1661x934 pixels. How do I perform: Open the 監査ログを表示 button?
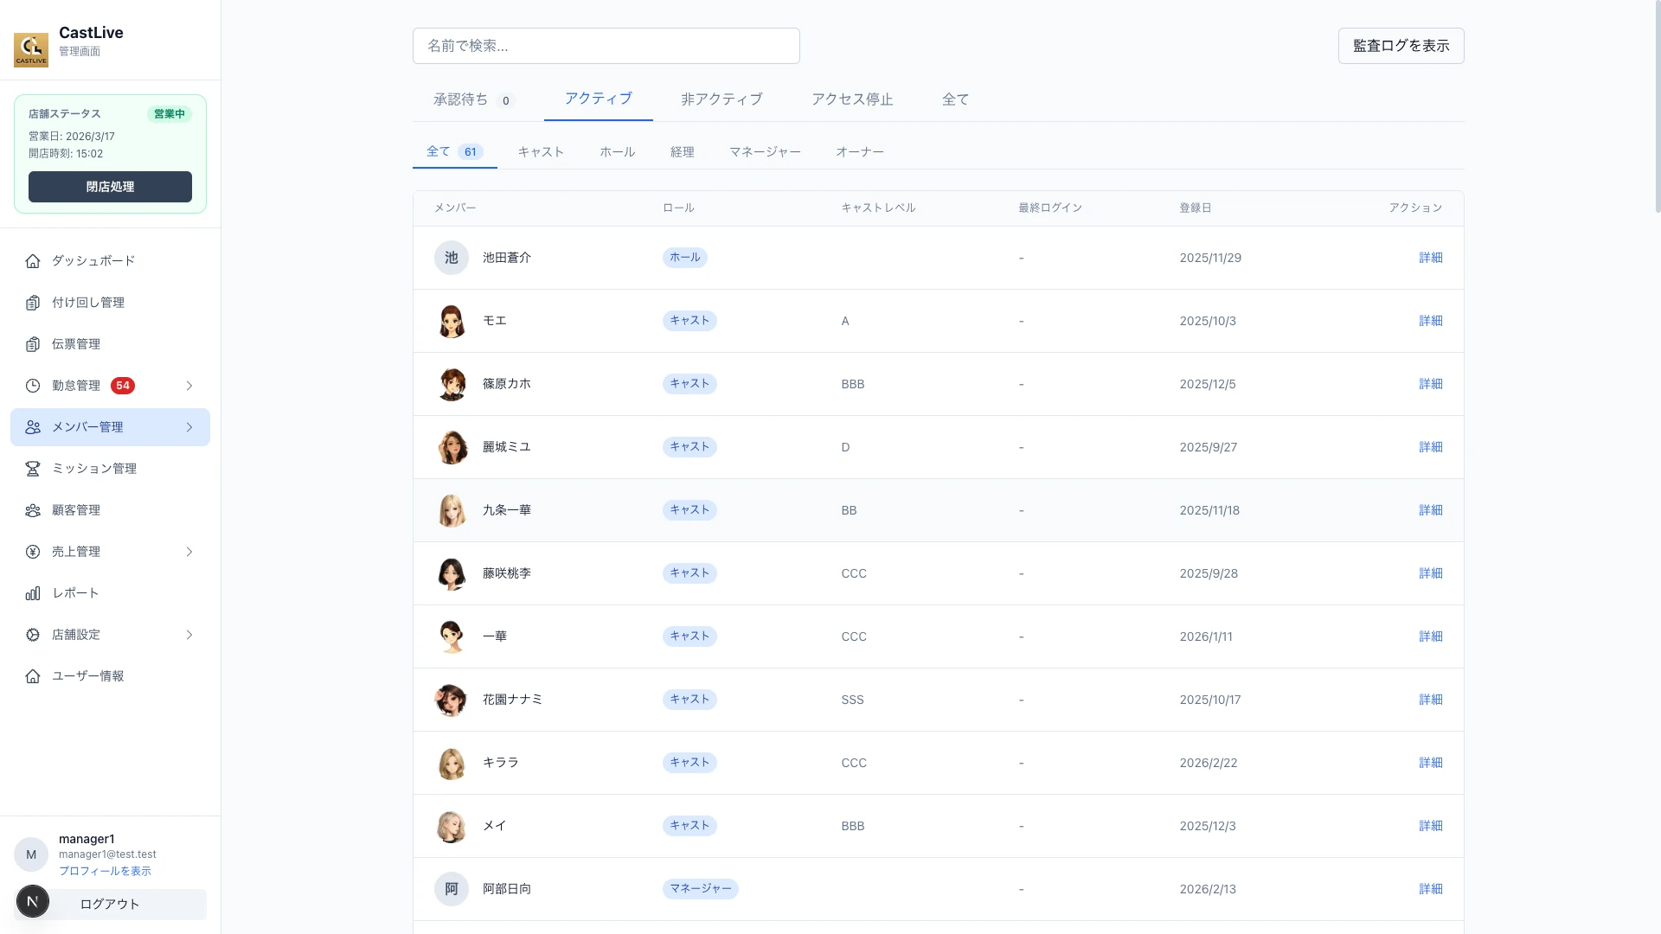pyautogui.click(x=1400, y=46)
